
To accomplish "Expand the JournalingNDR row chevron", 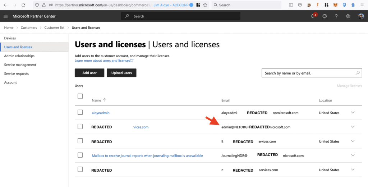I will [x=353, y=155].
